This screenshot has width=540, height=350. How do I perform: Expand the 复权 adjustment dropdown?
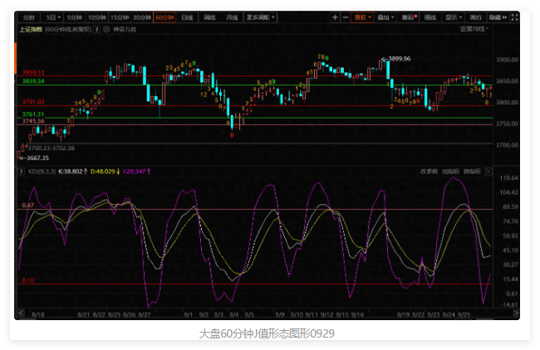(x=362, y=17)
